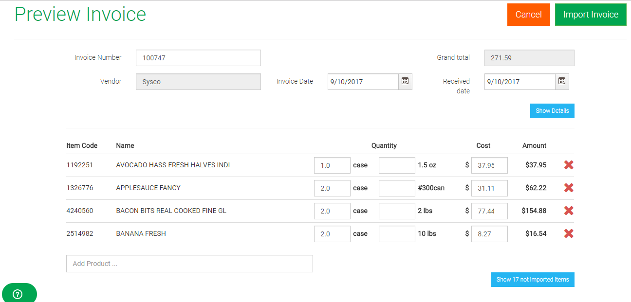Click the Received date text field
Viewport: 631px width, 302px height.
click(520, 82)
